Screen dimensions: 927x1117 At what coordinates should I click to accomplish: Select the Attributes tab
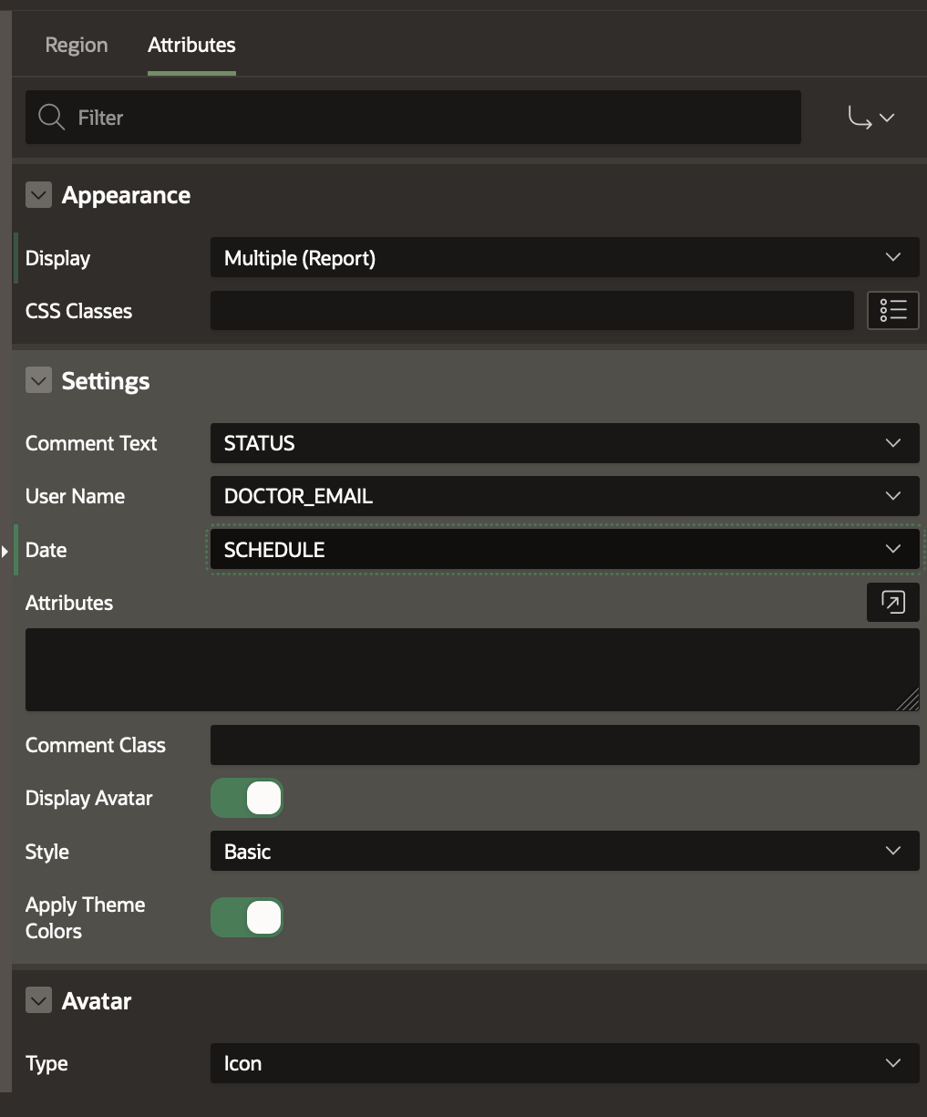[x=191, y=46]
